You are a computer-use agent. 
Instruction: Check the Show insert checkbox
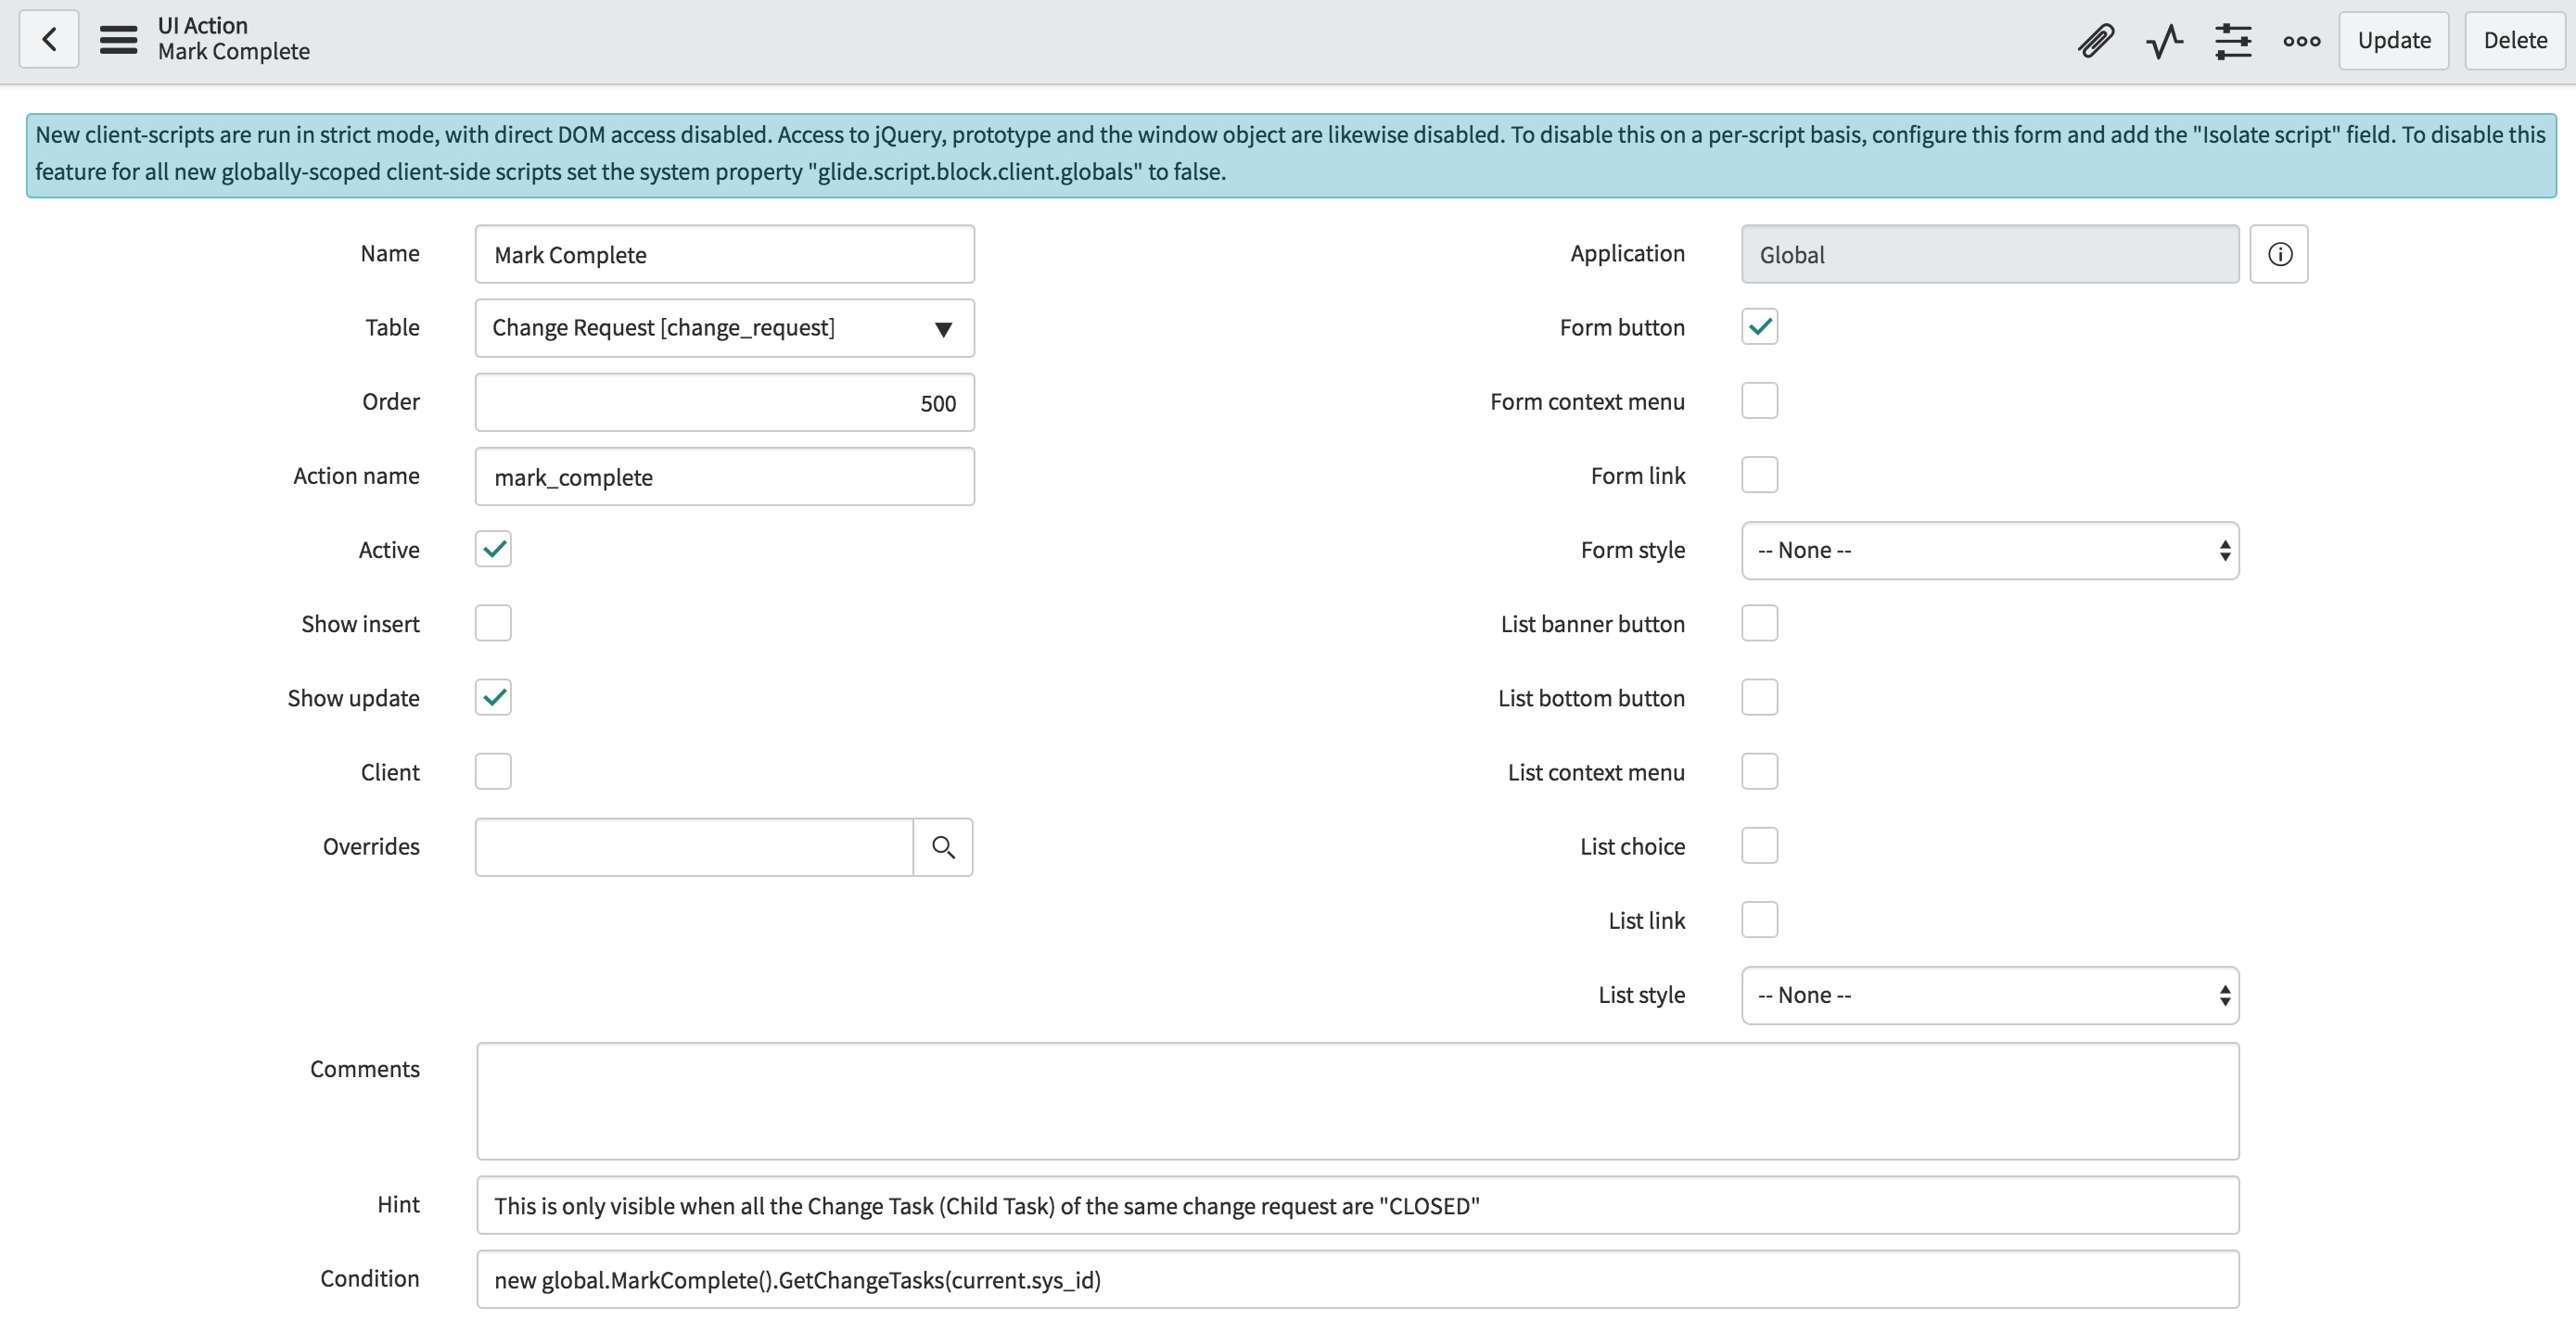[x=493, y=623]
